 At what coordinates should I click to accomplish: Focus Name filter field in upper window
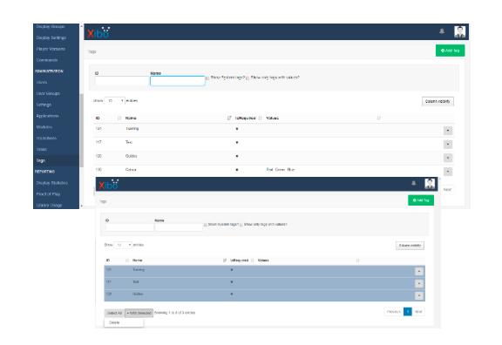[x=178, y=81]
